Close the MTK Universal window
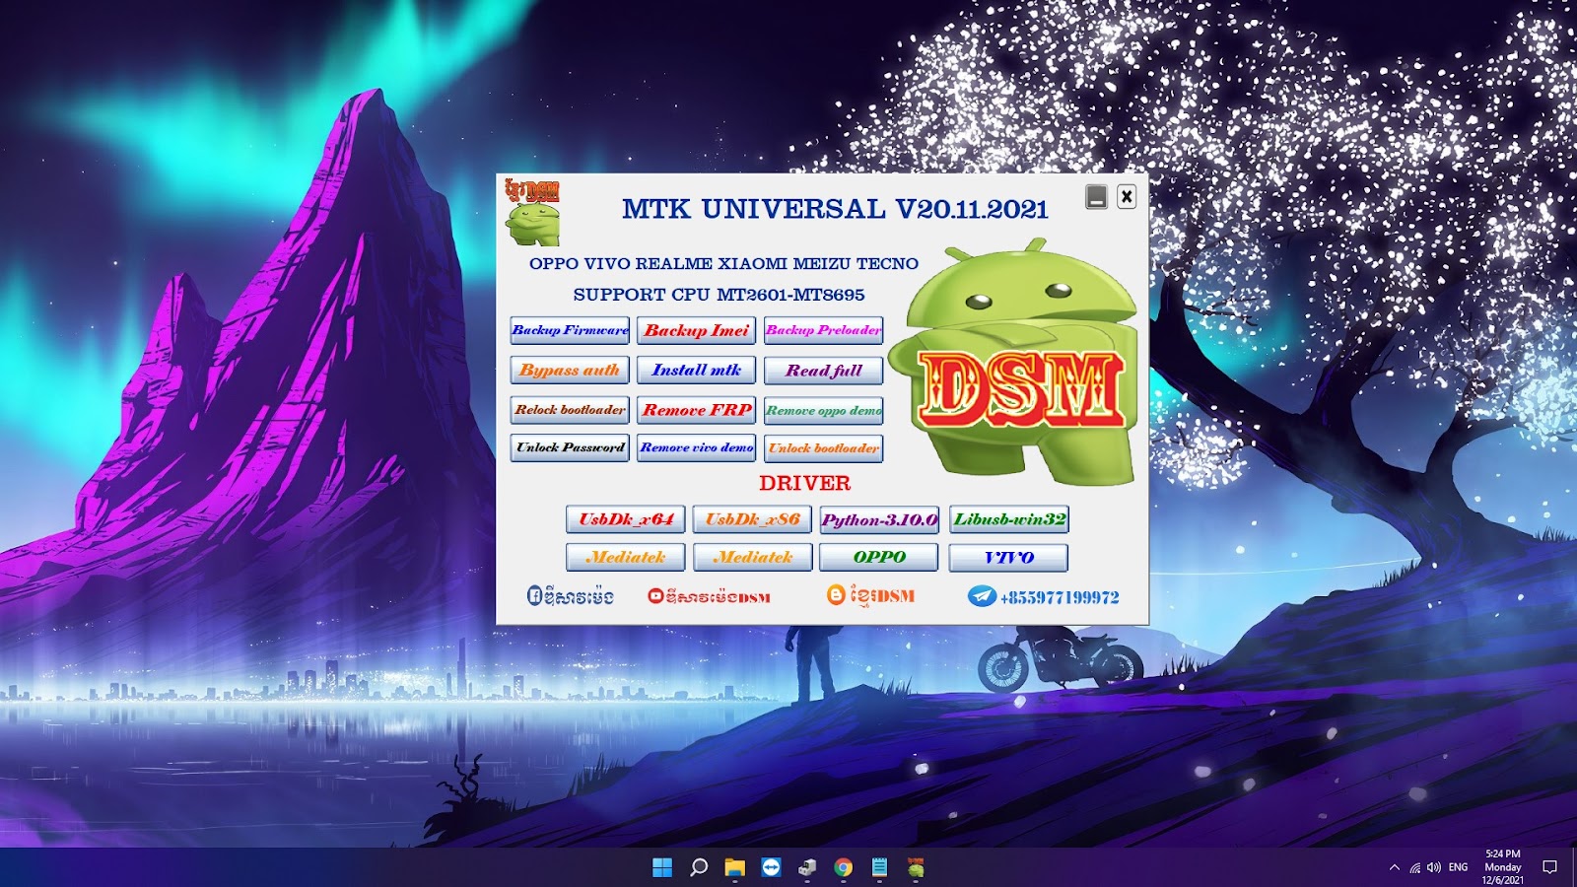Screen dimensions: 1577x887 (1127, 197)
